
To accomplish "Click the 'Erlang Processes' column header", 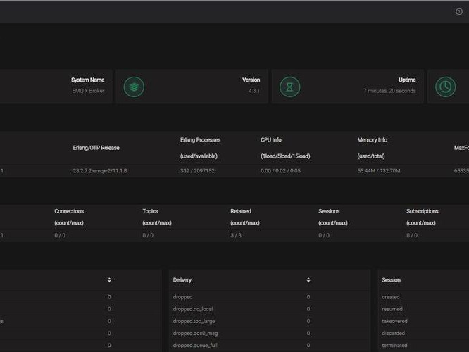I will tap(200, 140).
